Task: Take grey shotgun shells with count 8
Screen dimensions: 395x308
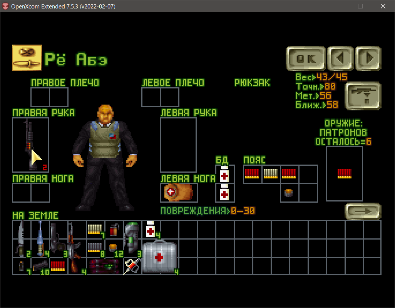Action: coord(95,248)
